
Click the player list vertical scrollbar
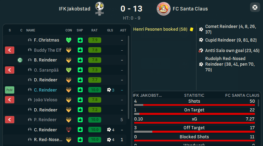coord(129,70)
